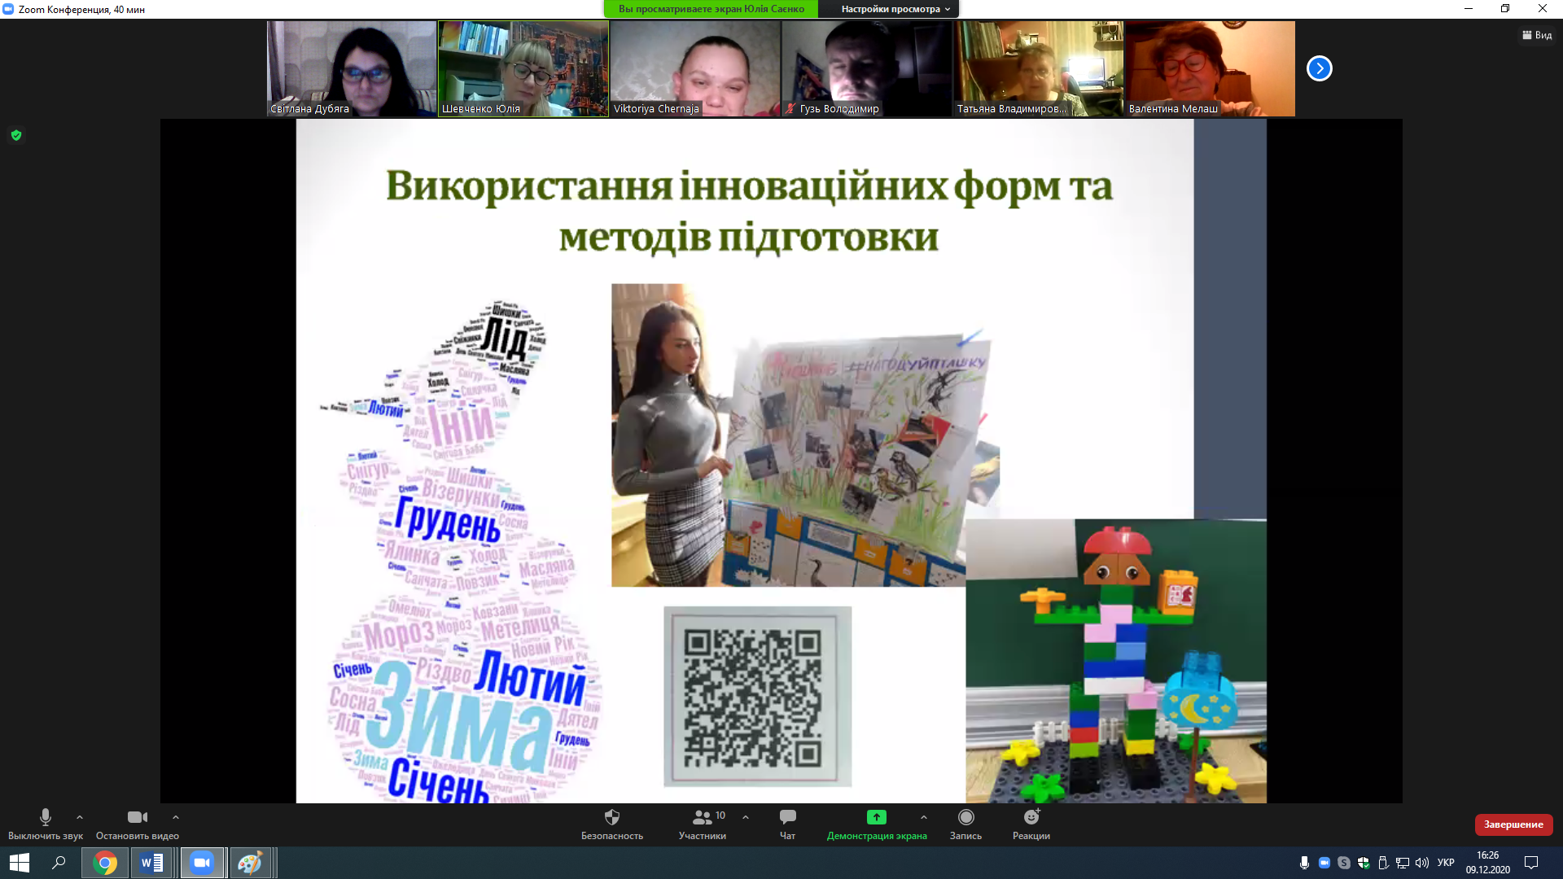Expand video options arrow beside camera
1563x879 pixels.
[176, 817]
